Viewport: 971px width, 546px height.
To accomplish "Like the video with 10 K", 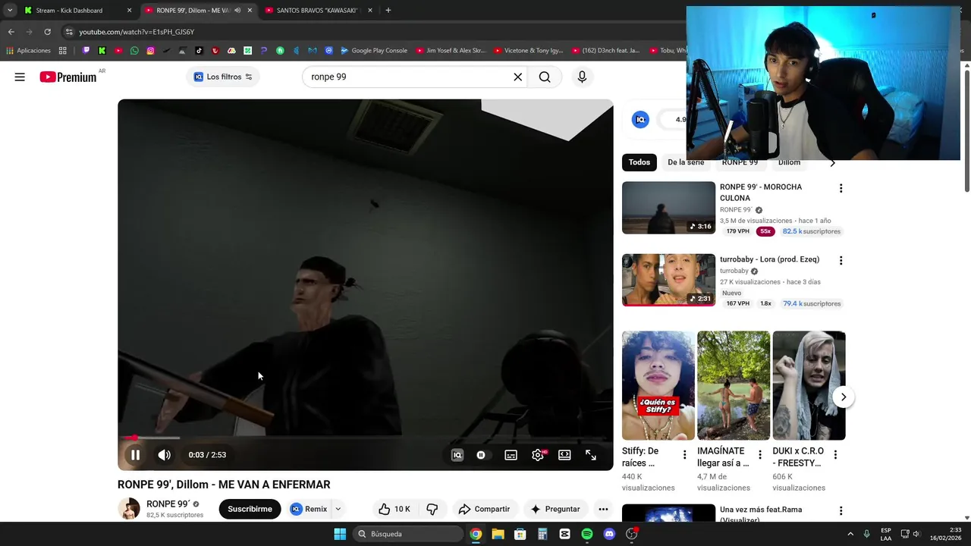I will (x=394, y=509).
